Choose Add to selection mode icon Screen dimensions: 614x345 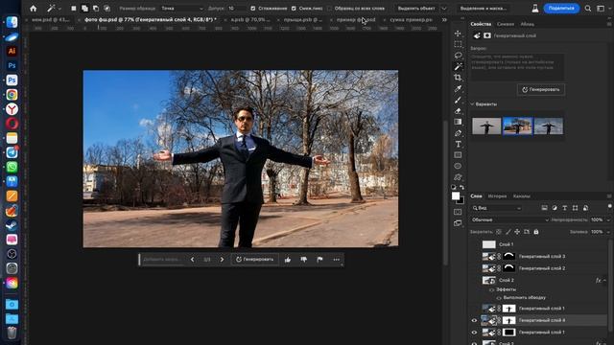tap(84, 9)
